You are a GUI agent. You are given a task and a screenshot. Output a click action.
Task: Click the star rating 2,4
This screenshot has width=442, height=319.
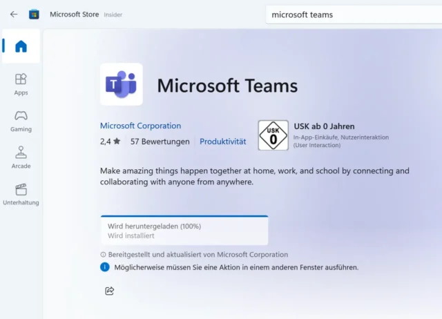coord(110,142)
